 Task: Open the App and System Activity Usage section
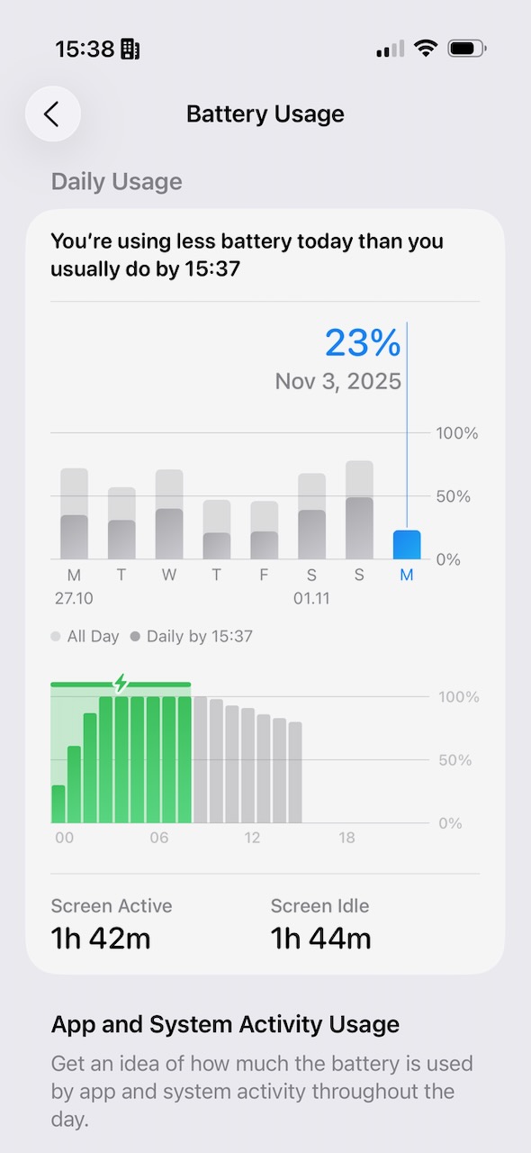tap(224, 1024)
